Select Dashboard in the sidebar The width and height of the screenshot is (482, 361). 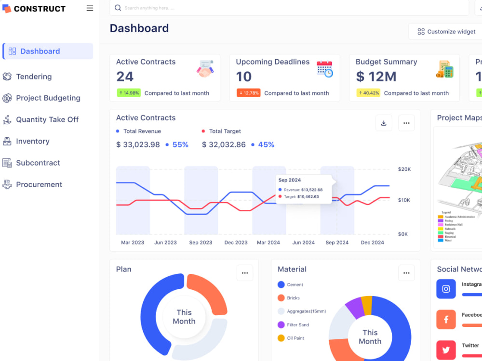[x=48, y=51]
